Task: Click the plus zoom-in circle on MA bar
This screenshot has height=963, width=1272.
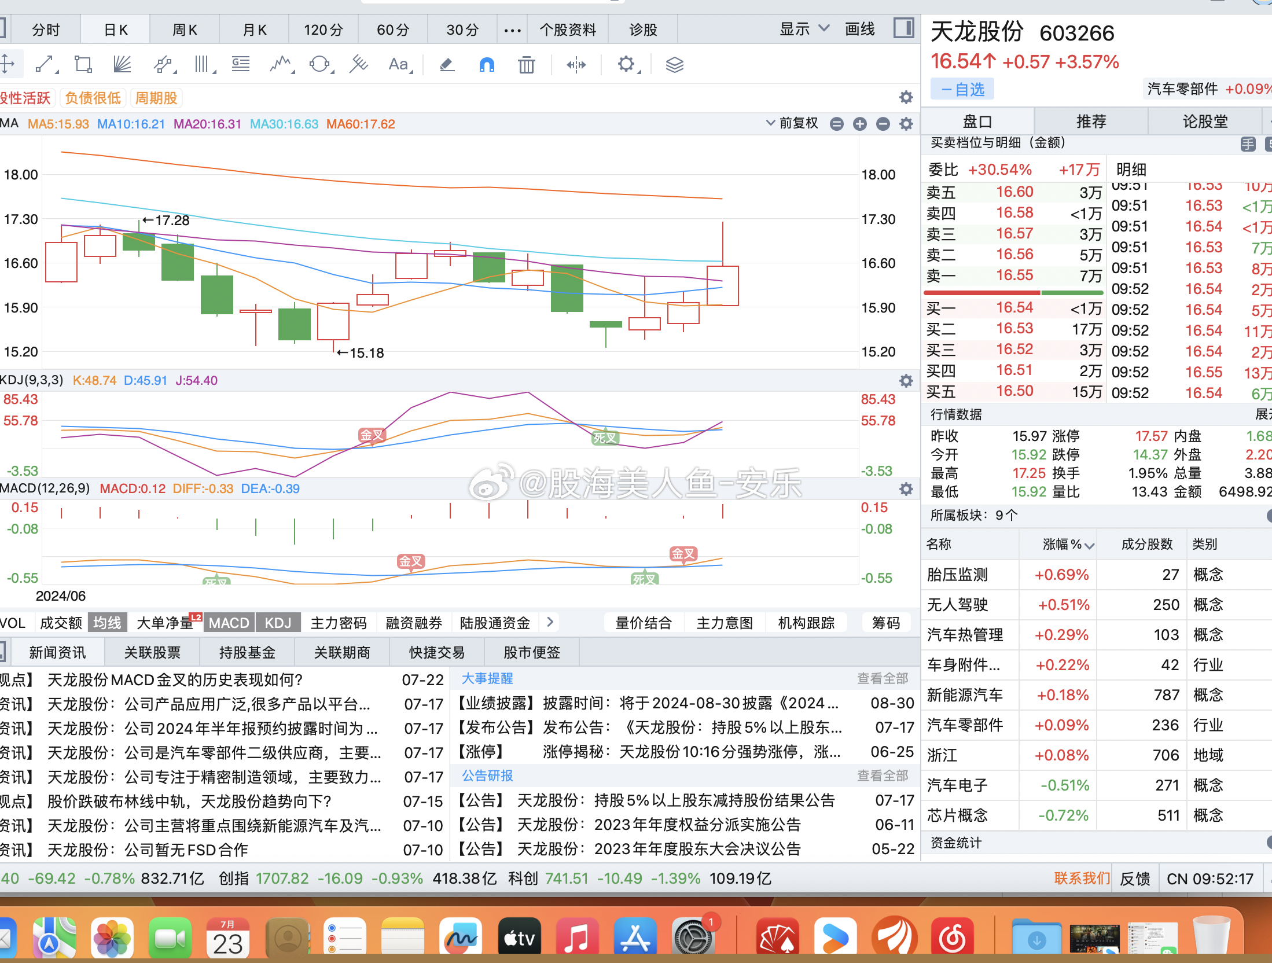Action: click(860, 124)
